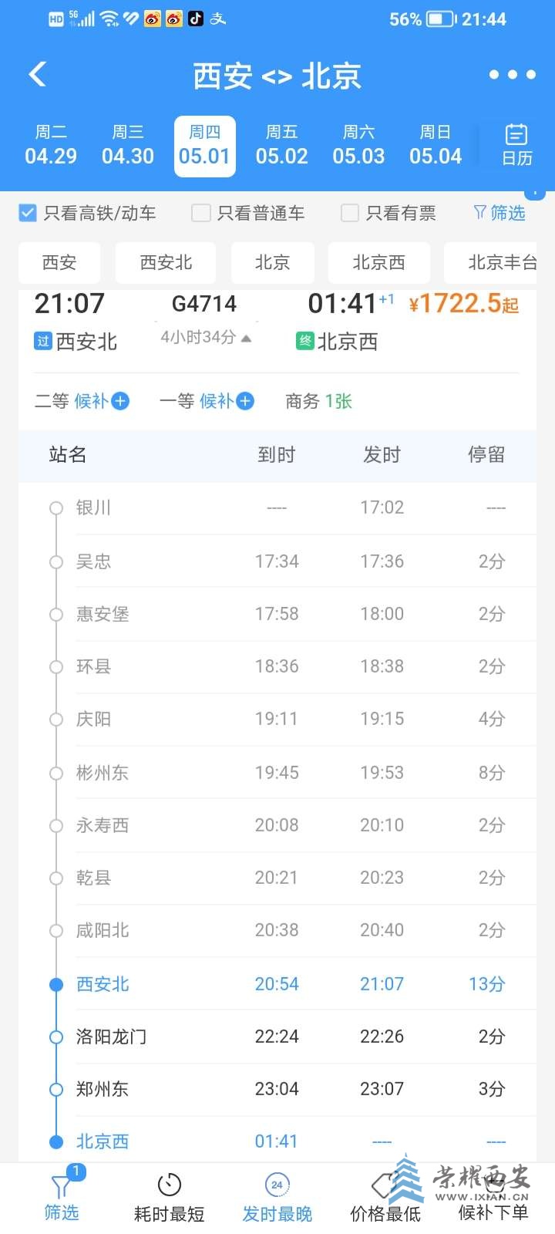Collapse the 4小时34分 stop list arrow
Viewport: 555px width, 1234px height.
(247, 338)
